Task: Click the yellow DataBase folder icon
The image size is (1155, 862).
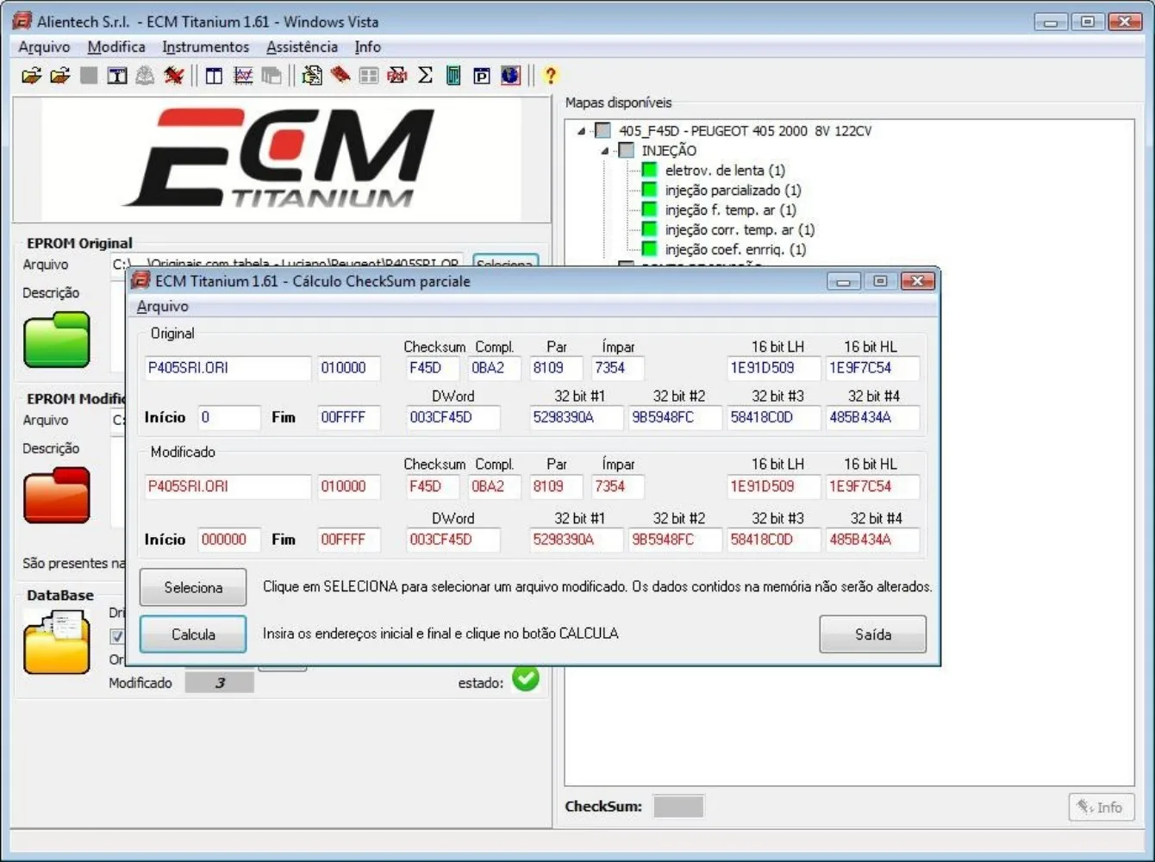Action: pos(56,642)
